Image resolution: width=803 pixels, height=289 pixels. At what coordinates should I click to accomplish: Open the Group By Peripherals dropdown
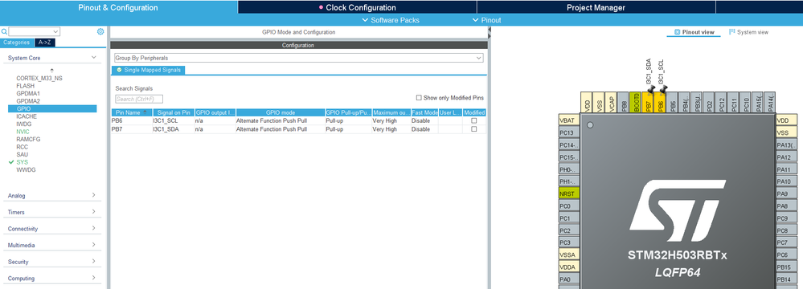[x=298, y=58]
